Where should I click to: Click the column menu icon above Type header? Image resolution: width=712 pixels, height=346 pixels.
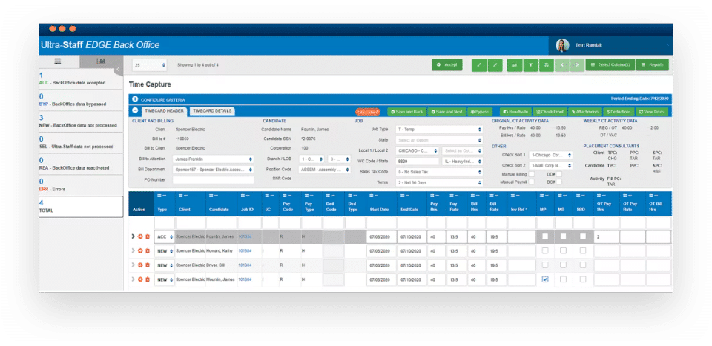161,196
